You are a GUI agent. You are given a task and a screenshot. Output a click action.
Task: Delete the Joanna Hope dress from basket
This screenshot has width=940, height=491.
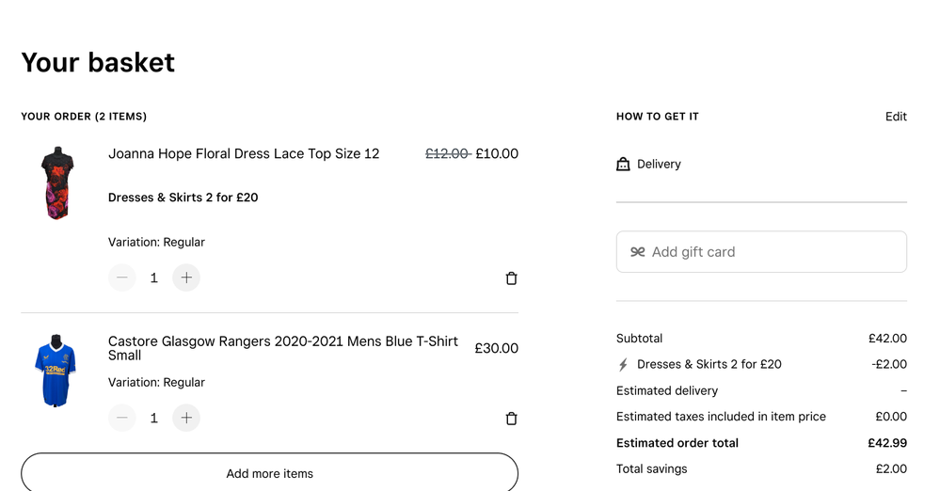tap(511, 278)
